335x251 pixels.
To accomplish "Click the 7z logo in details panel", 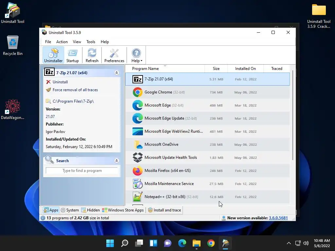I will (x=49, y=72).
